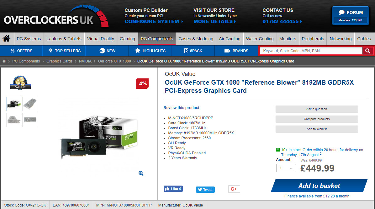375x209 pixels.
Task: Click Review this product link
Action: pyautogui.click(x=181, y=108)
